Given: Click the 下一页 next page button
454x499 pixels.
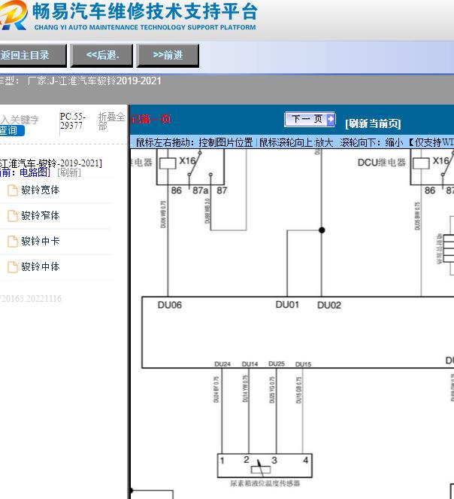Looking at the screenshot, I should 310,120.
